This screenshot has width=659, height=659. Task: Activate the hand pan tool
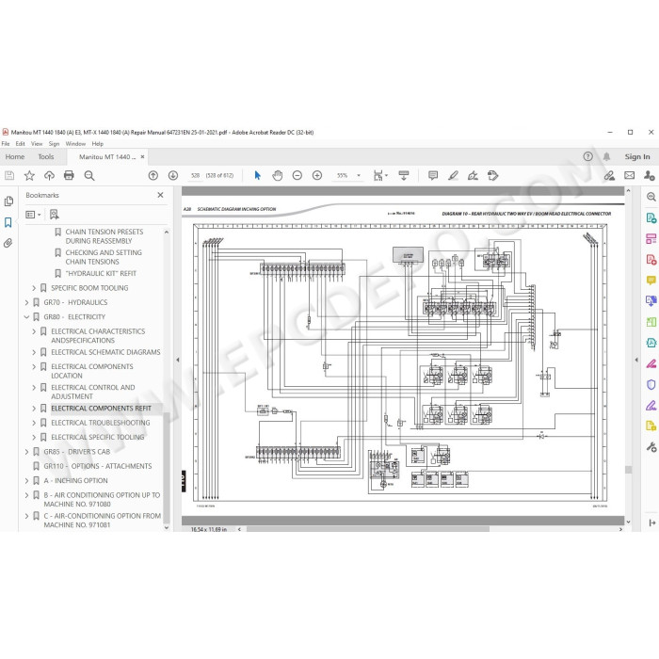pyautogui.click(x=278, y=175)
